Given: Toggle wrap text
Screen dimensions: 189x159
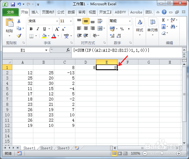Looking at the screenshot, I should point(100,21).
